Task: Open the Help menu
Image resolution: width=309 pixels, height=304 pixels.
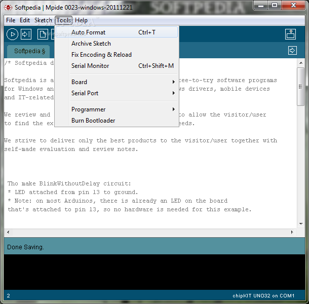Action: (x=81, y=20)
